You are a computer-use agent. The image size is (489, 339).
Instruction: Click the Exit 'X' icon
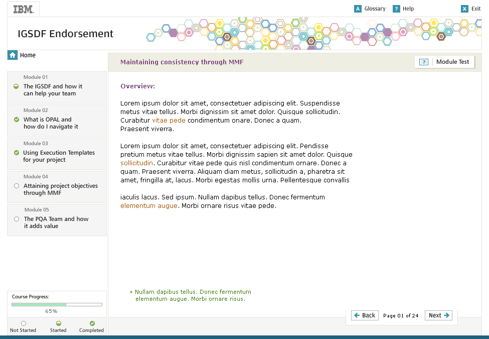point(464,9)
